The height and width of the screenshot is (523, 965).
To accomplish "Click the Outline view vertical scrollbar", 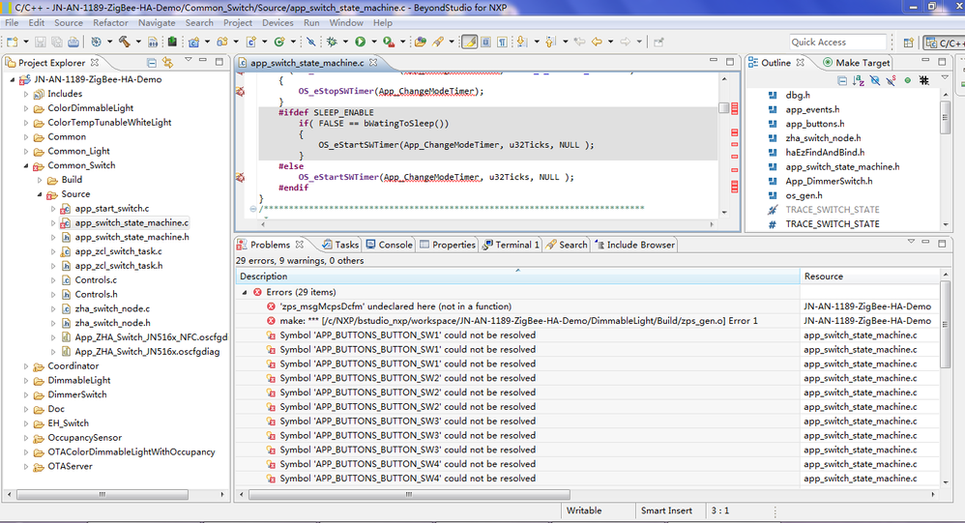I will 946,117.
